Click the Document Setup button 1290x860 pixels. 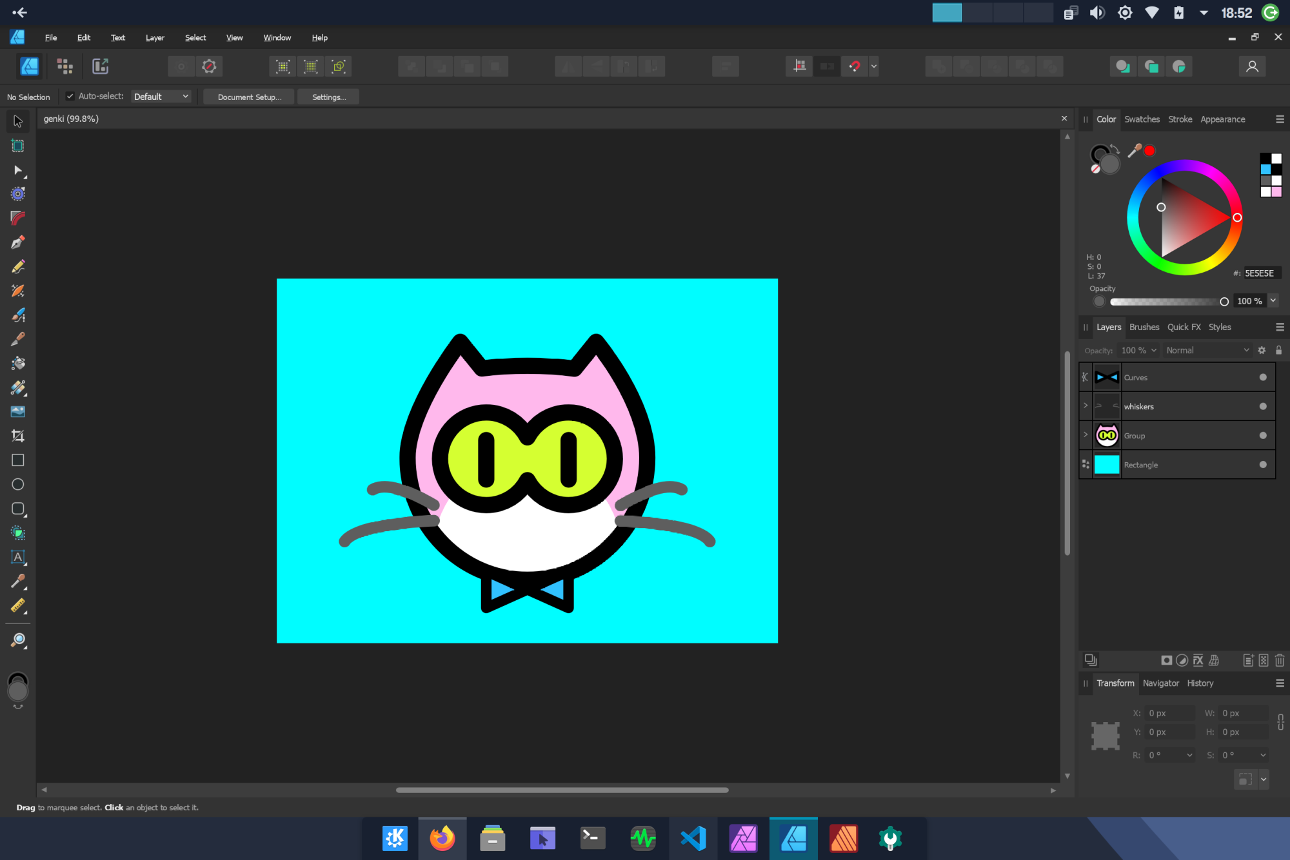249,97
